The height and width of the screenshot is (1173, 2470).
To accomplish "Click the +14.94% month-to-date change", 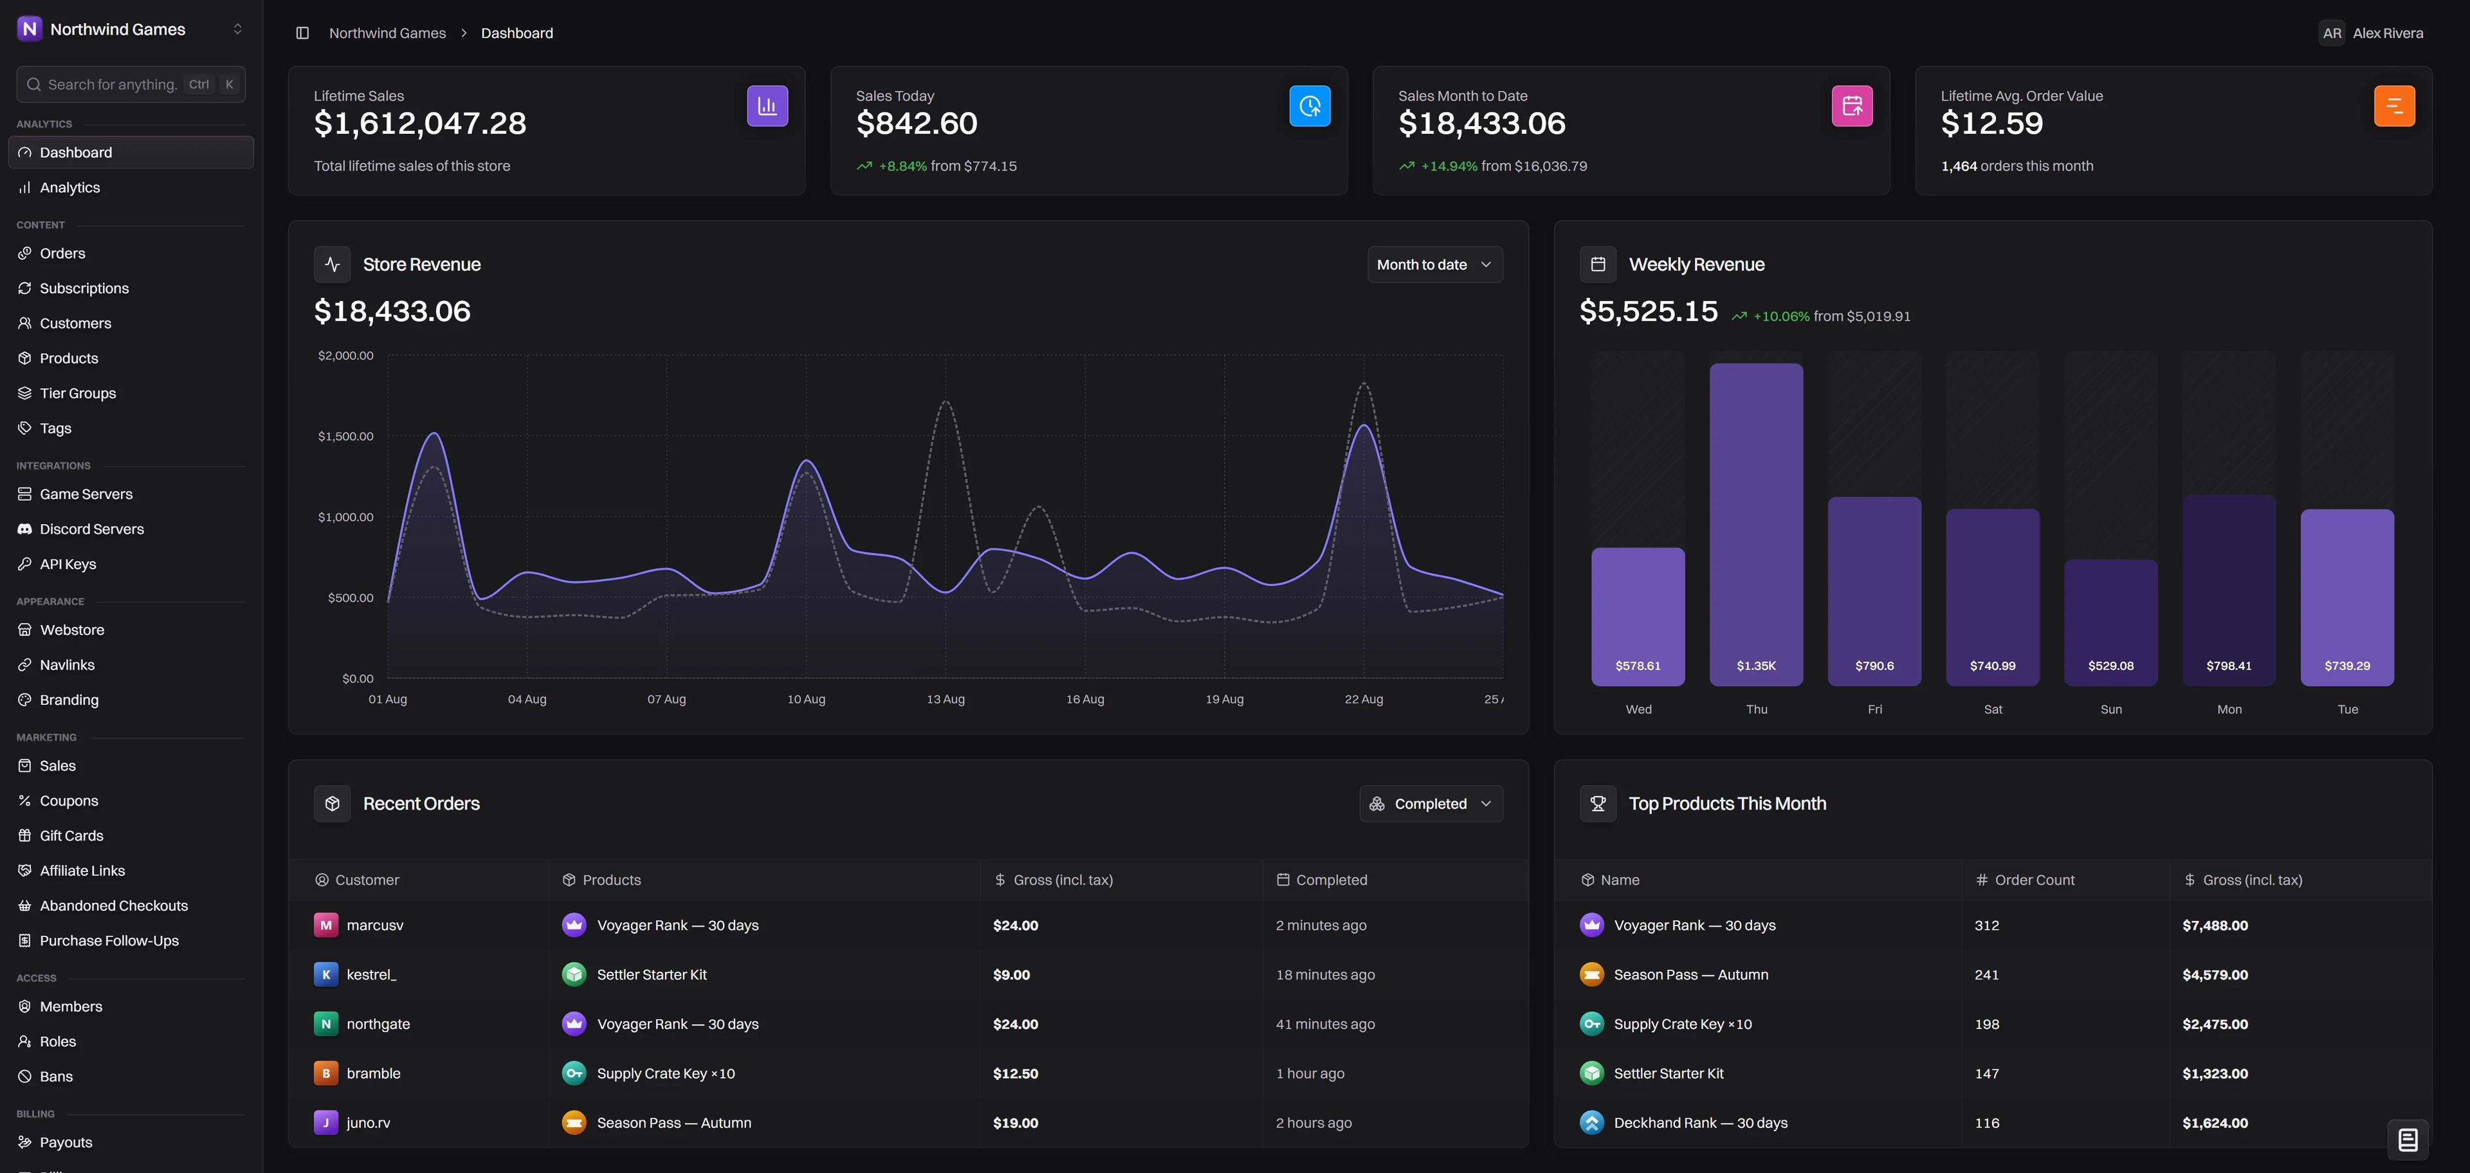I will pyautogui.click(x=1449, y=166).
